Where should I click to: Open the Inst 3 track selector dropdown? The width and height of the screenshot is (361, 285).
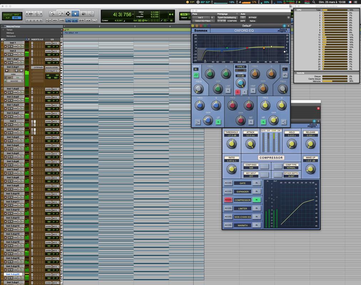click(x=201, y=17)
